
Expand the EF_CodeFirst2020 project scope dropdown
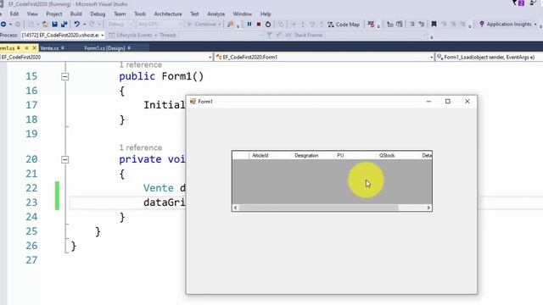click(210, 58)
